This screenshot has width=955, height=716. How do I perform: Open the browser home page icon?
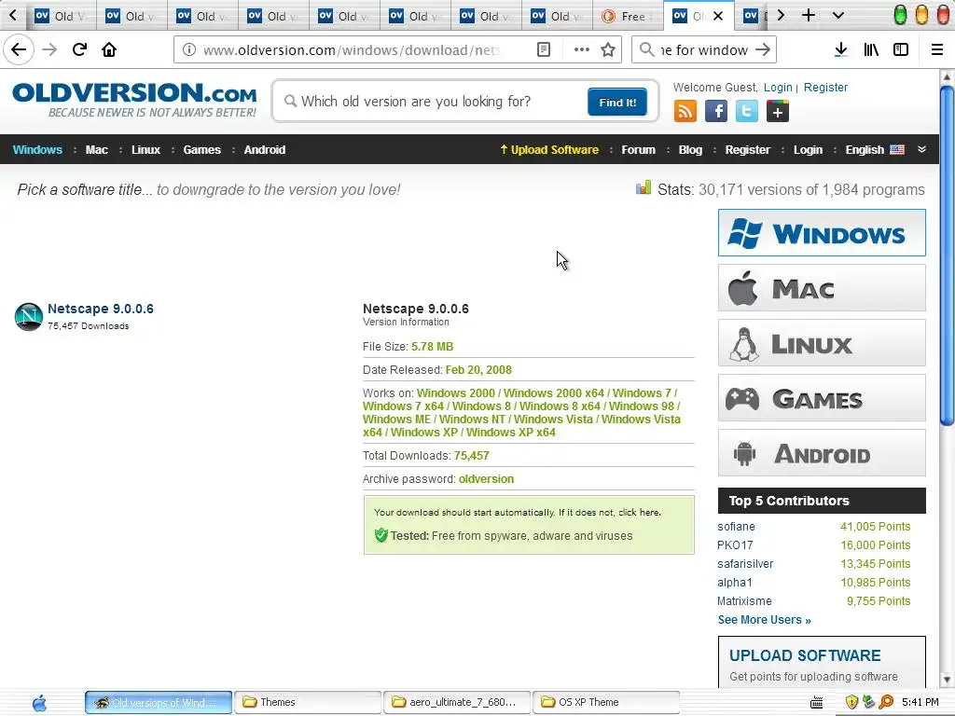point(109,50)
